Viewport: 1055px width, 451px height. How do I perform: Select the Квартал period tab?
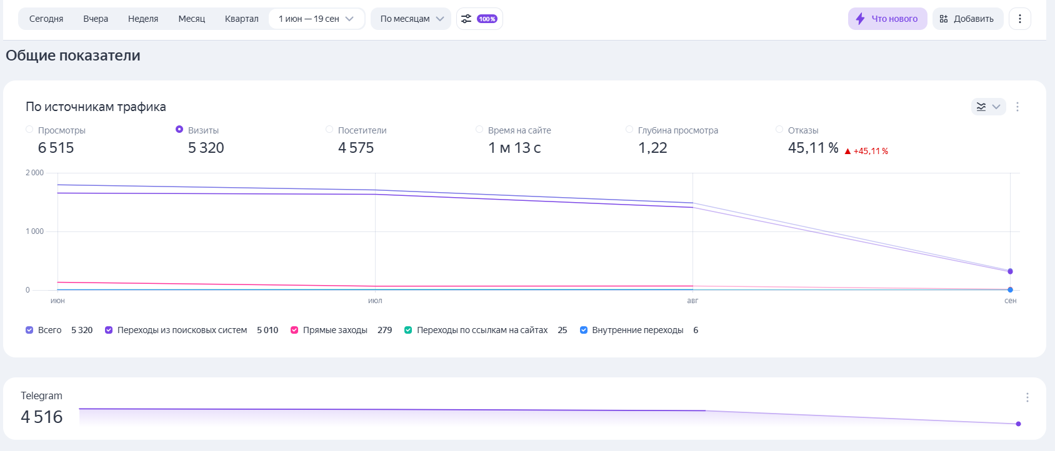pyautogui.click(x=241, y=19)
